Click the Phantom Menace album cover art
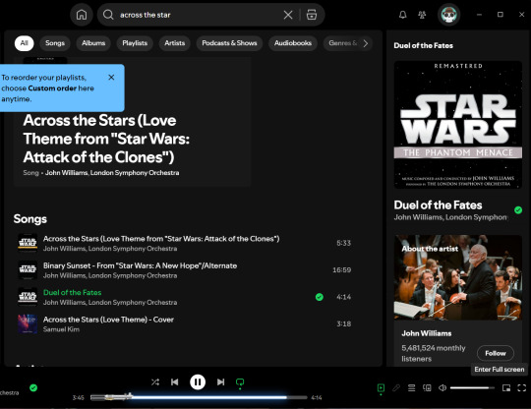Screen dimensions: 531x409 458,125
